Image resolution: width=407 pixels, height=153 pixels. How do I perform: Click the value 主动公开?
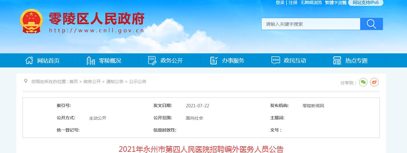(x=98, y=118)
